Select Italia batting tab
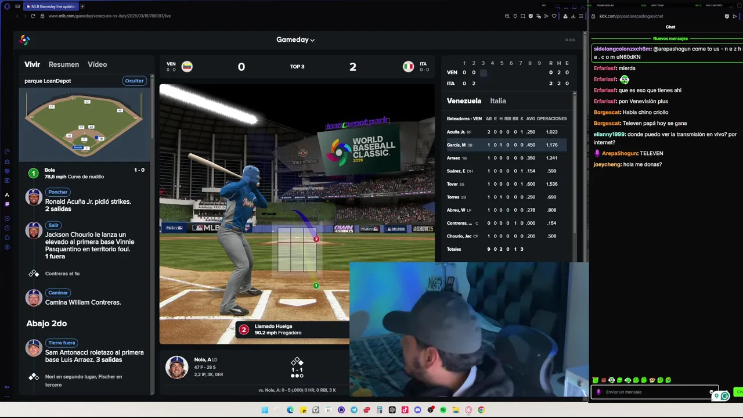 (498, 101)
